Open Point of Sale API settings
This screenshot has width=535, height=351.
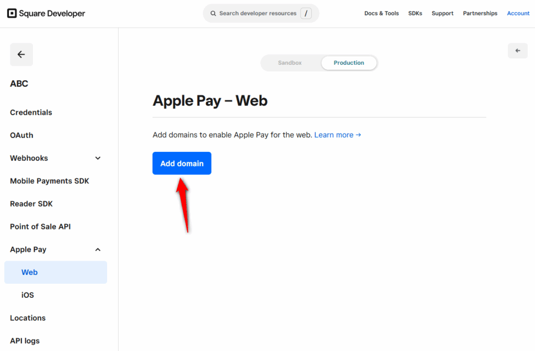tap(40, 226)
